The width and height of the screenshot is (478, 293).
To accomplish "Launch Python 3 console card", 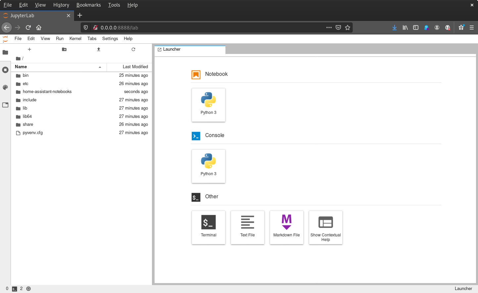I will [209, 166].
